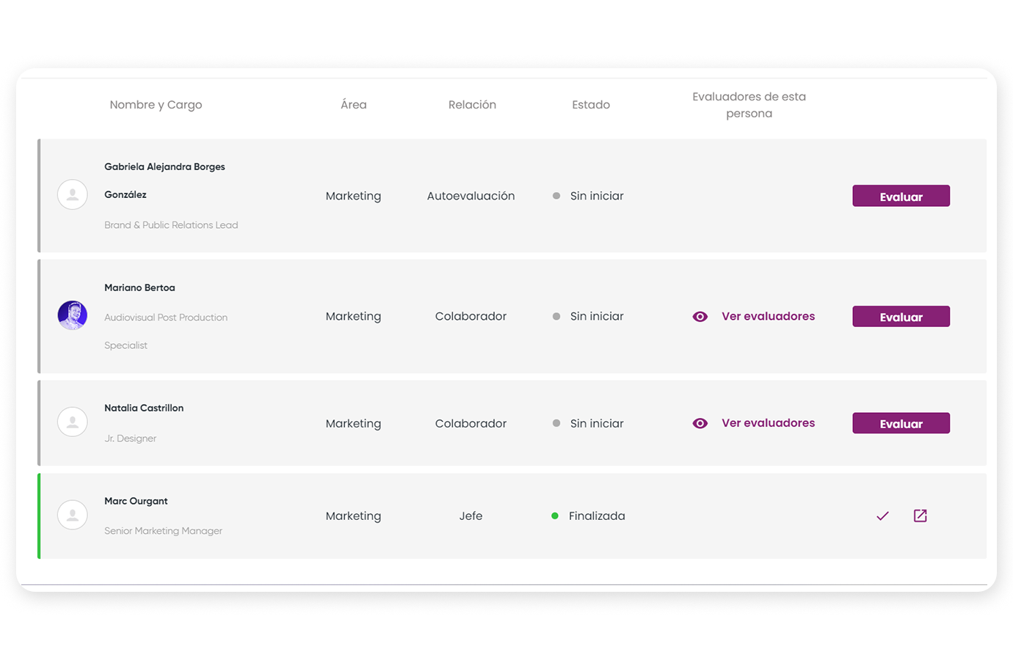1013x660 pixels.
Task: Open Ver evaluadores link for Mariano Bertoa
Action: [x=768, y=316]
